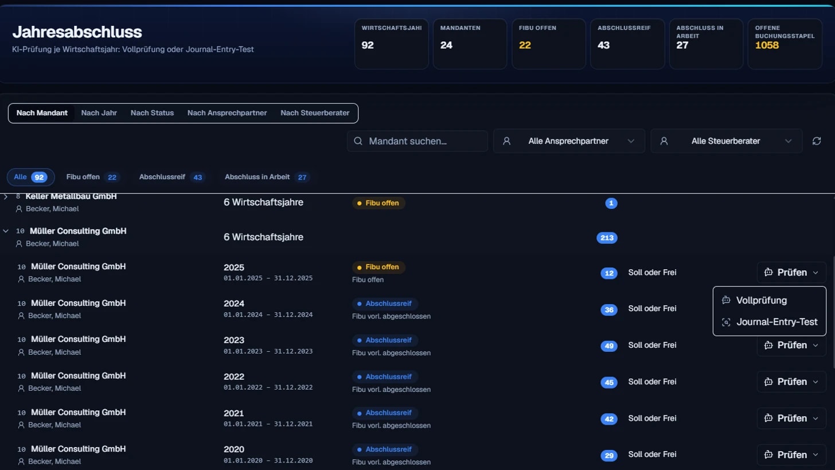This screenshot has width=835, height=470.
Task: Open the Alle Steuerberater dropdown
Action: [x=726, y=141]
